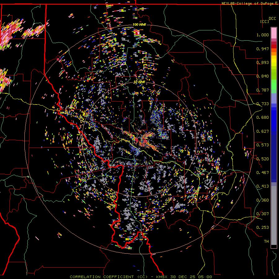The image size is (279, 279).
Task: Click the black swatch below TH
Action: [x=274, y=247]
